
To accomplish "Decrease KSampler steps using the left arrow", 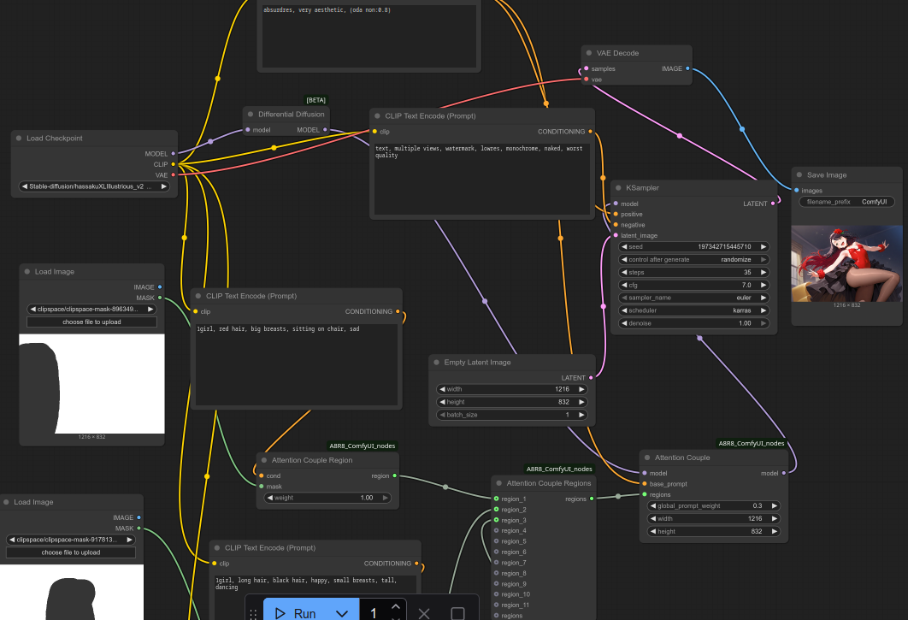I will (x=624, y=272).
